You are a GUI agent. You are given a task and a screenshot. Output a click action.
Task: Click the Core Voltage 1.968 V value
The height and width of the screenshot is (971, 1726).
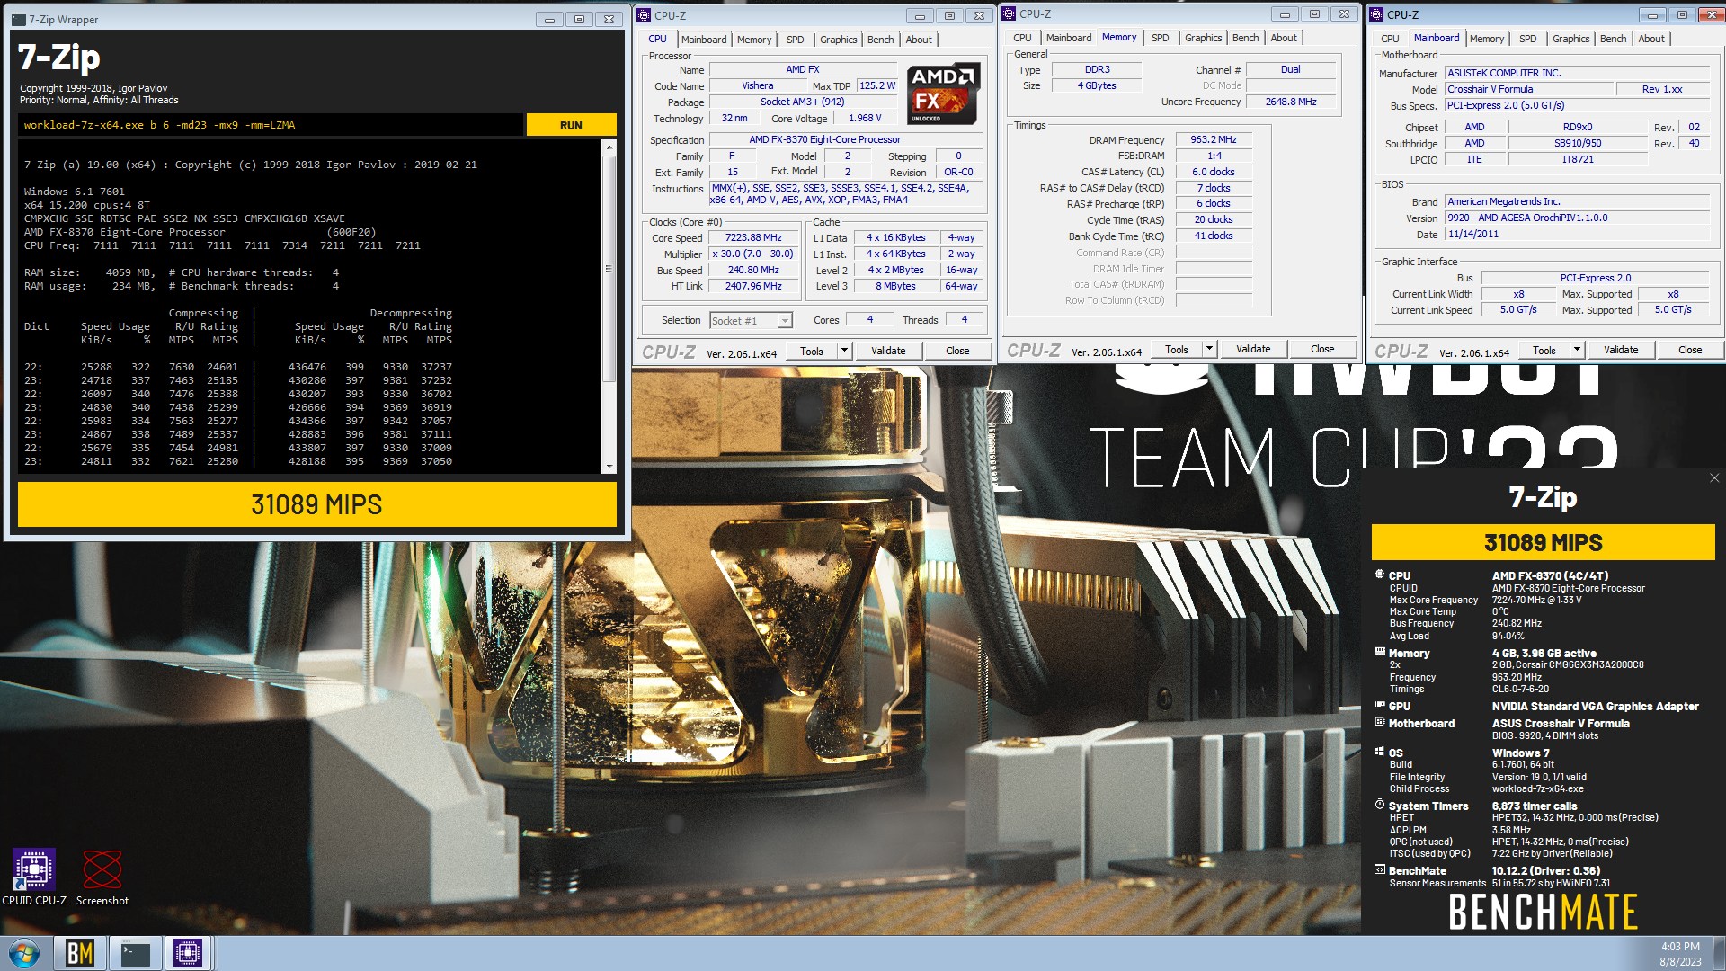[865, 118]
